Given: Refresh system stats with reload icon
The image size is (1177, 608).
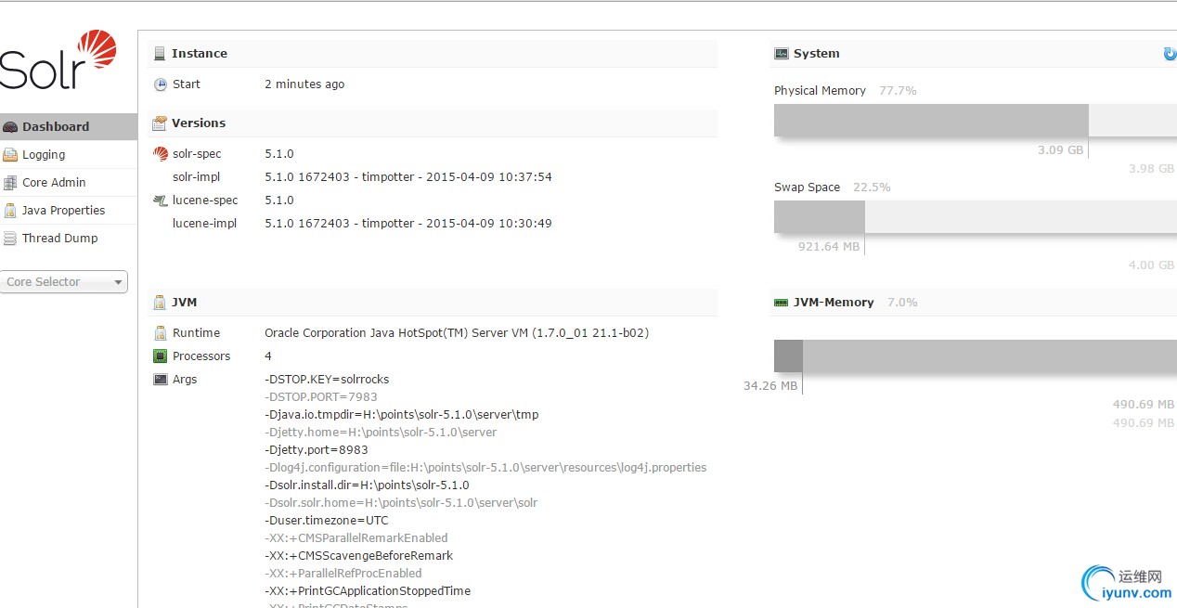Looking at the screenshot, I should [x=1170, y=54].
